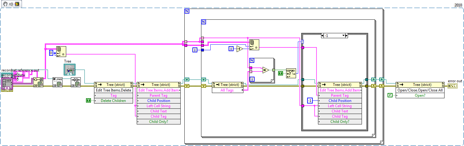Click the decrement (-1) triangle node
The width and height of the screenshot is (464, 146).
click(240, 49)
